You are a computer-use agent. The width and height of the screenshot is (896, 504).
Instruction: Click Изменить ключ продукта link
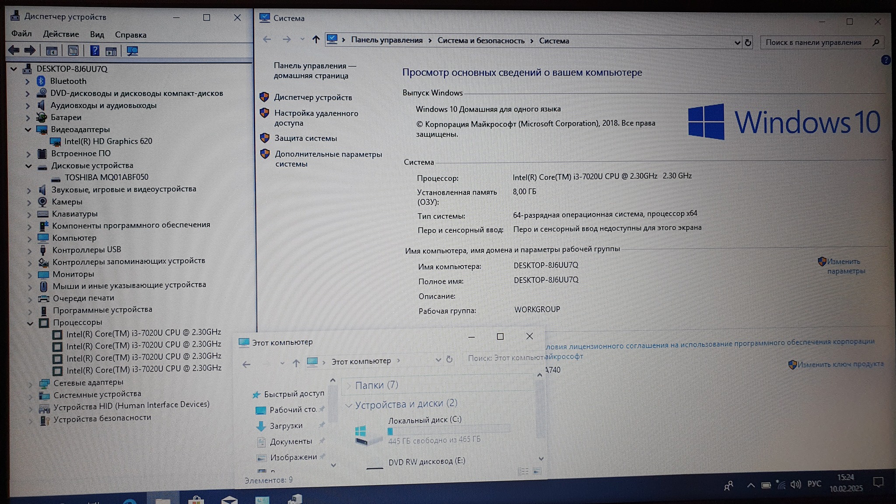(840, 364)
